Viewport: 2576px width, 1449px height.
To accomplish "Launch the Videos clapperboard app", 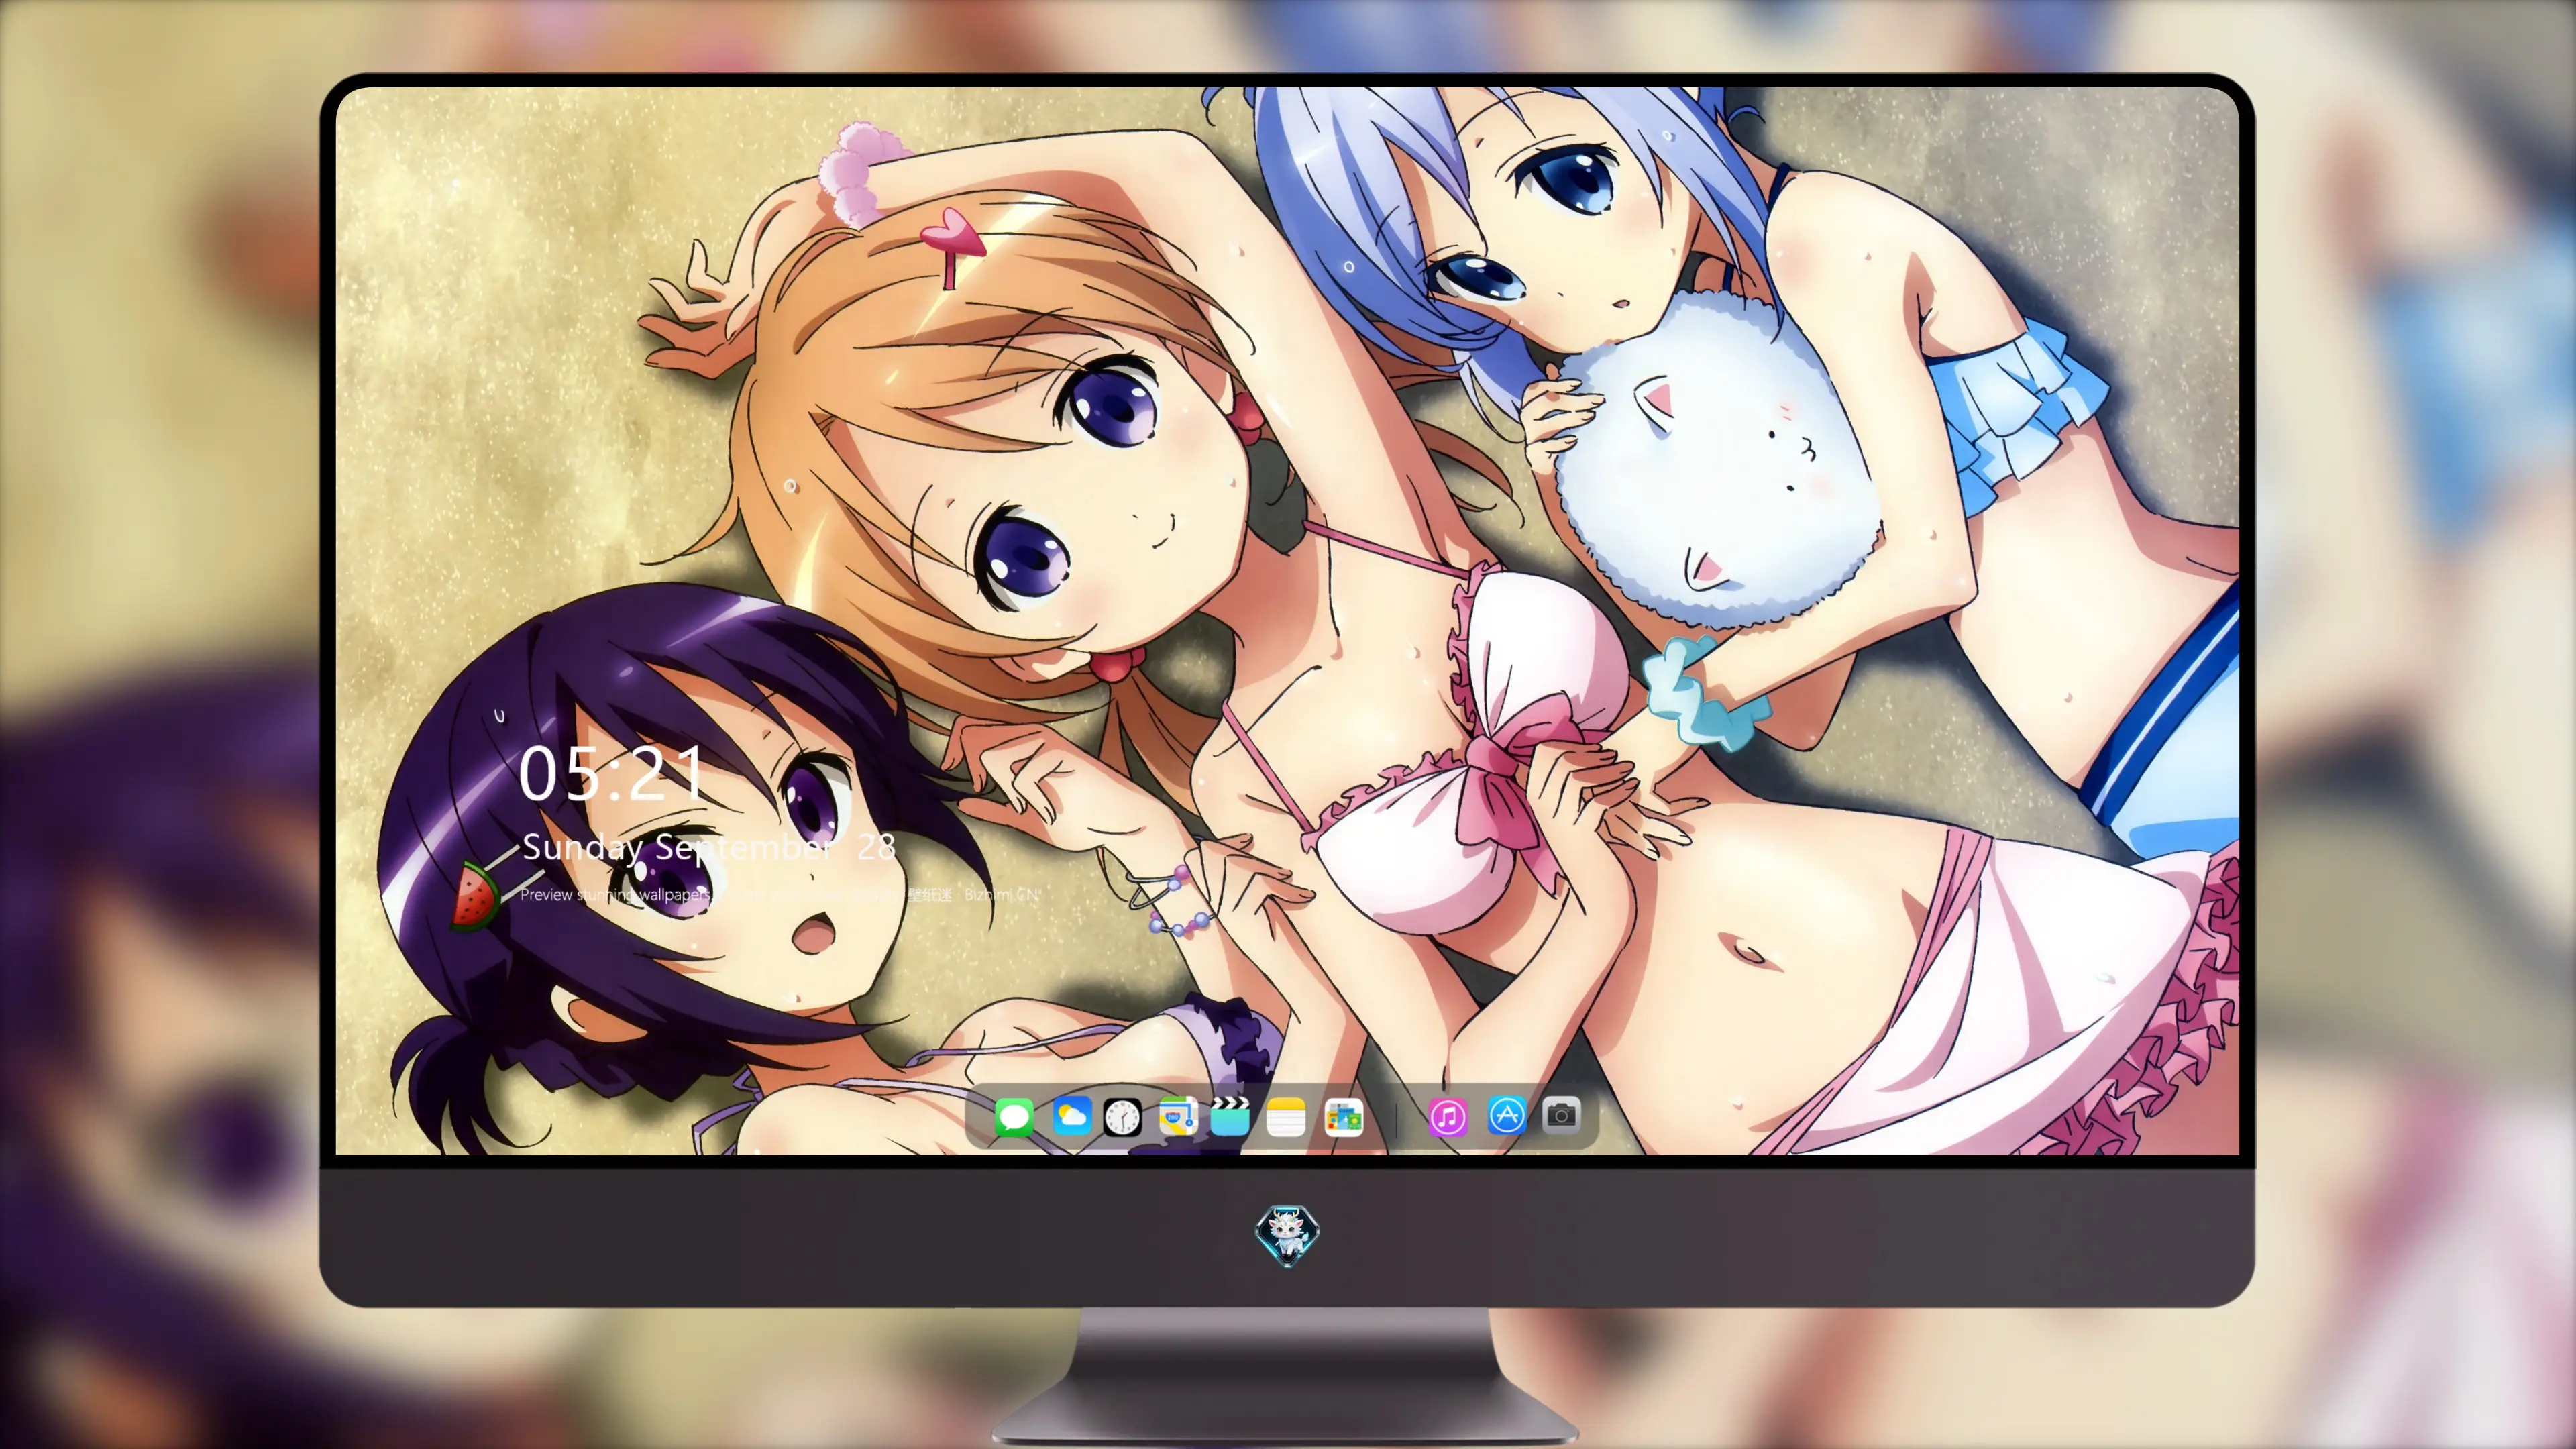I will pos(1230,1116).
